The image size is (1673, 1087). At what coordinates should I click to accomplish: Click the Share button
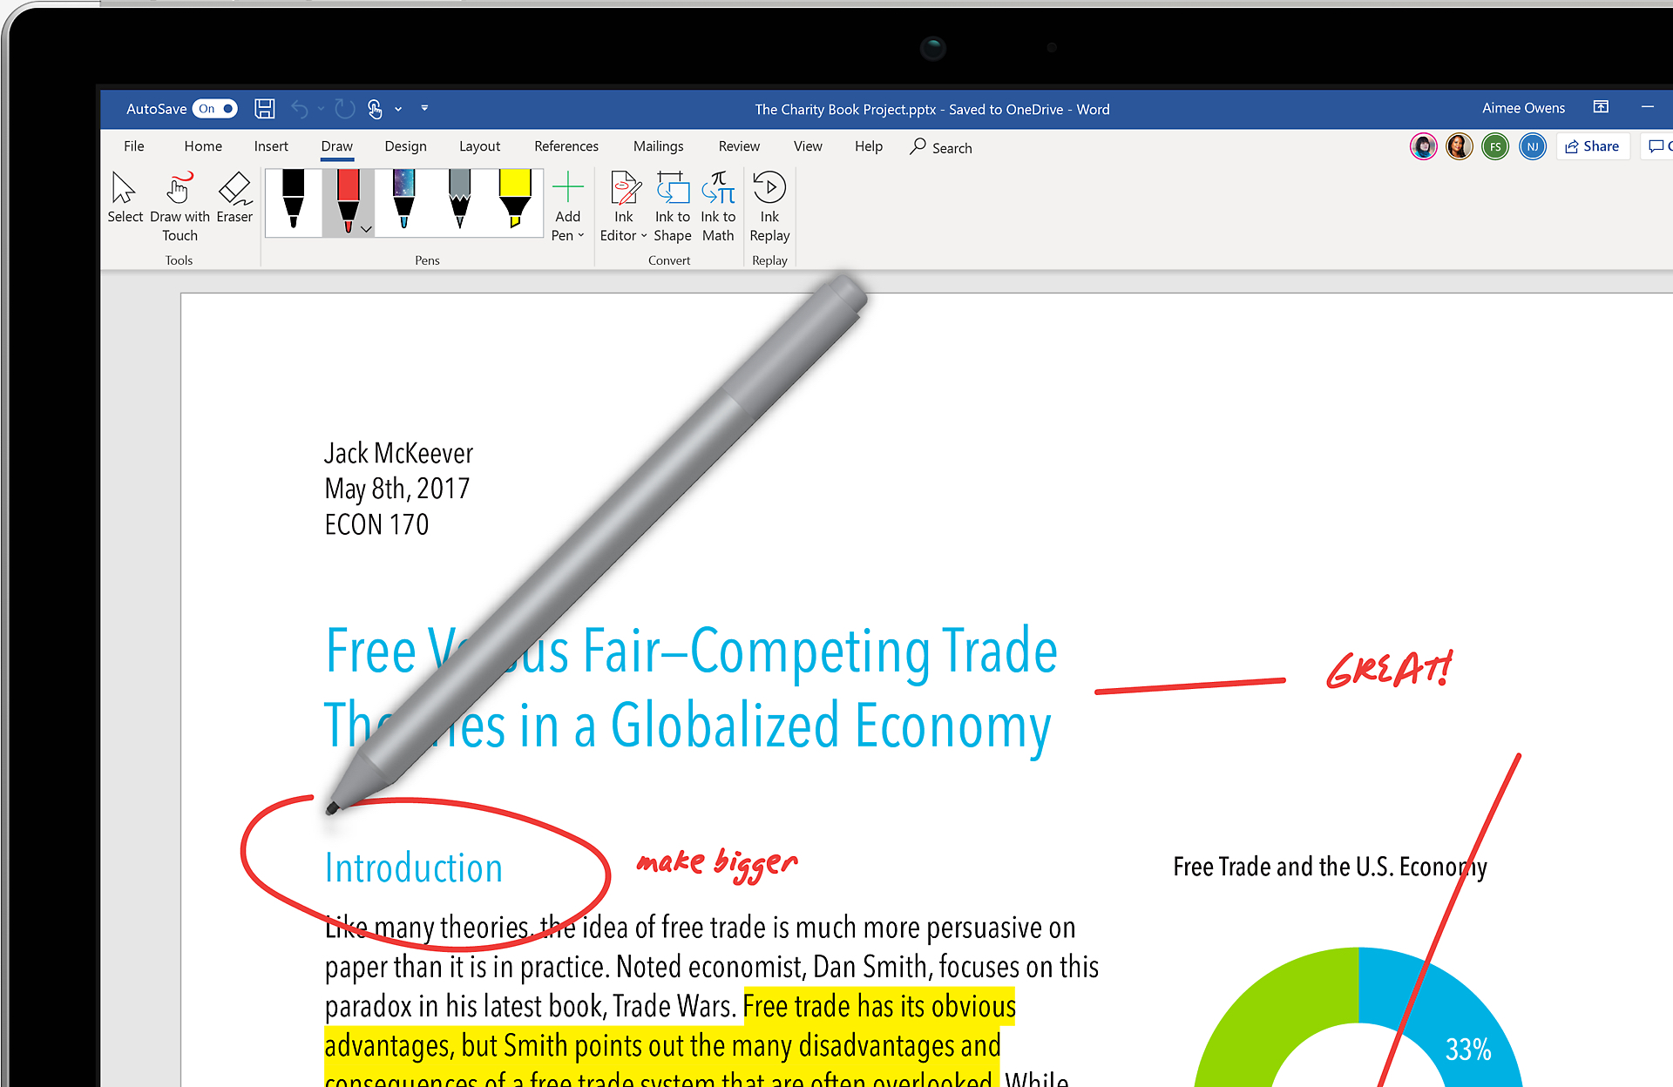tap(1592, 146)
